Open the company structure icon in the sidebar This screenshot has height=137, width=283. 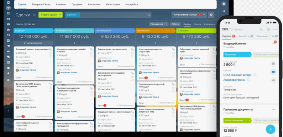[8, 89]
